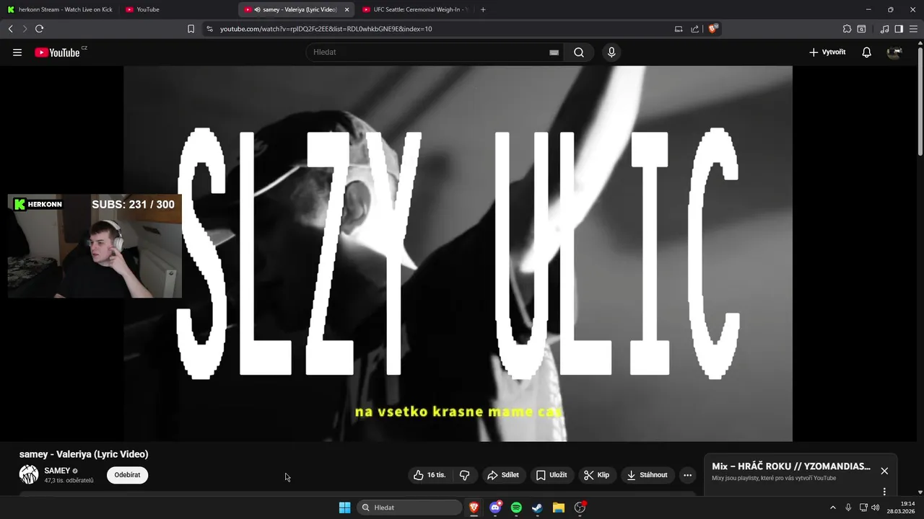Dislike the video
Screen dimensions: 924x519
point(464,475)
